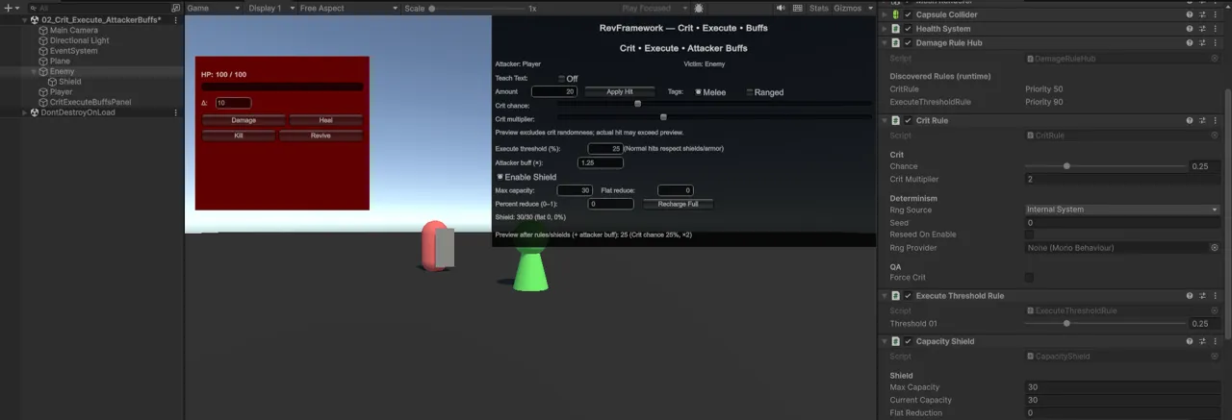1232x420 pixels.
Task: Open Damage Rule Hub kebab menu
Action: 1216,43
